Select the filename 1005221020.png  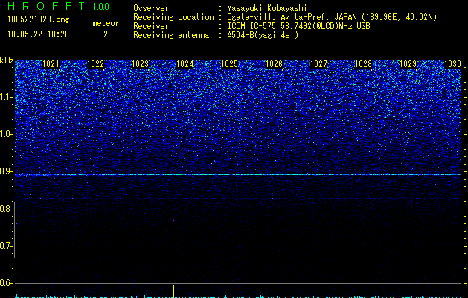pos(38,19)
